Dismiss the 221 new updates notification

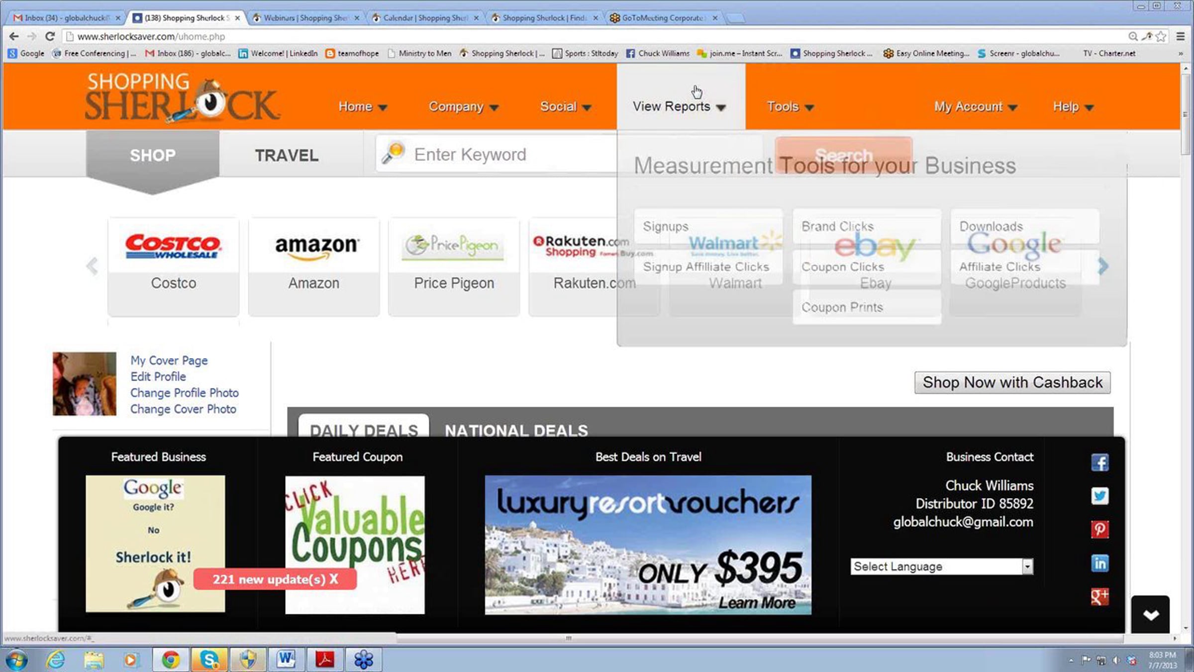[333, 579]
